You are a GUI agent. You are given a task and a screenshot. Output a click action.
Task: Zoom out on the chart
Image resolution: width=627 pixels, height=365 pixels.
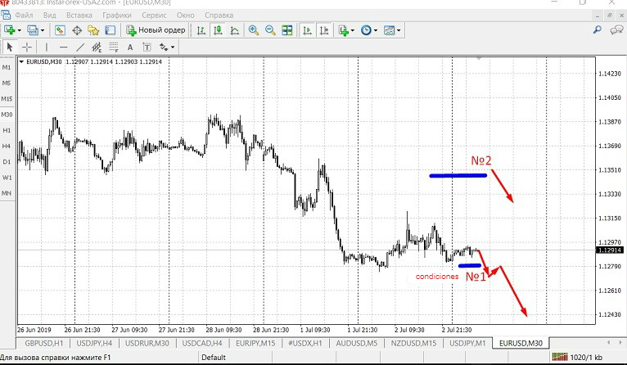pos(269,30)
